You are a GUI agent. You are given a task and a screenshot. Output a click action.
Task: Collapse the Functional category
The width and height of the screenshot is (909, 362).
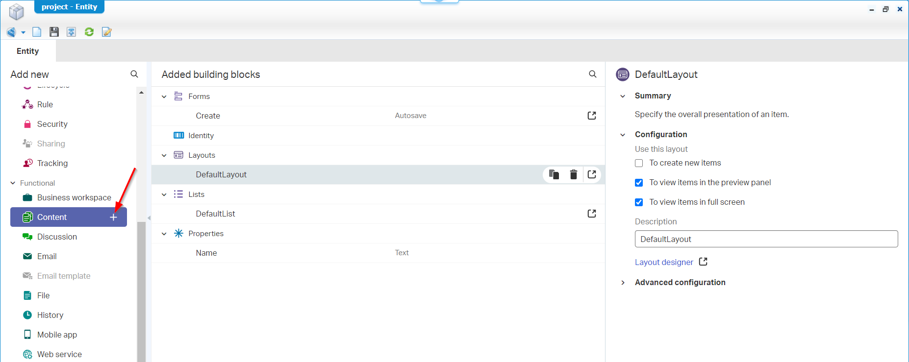point(13,183)
